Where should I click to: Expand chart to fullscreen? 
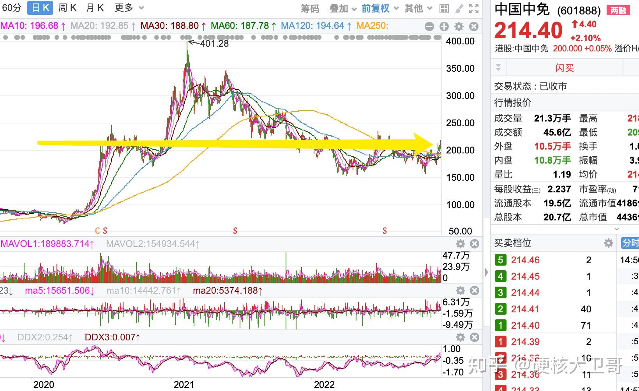pos(474,9)
